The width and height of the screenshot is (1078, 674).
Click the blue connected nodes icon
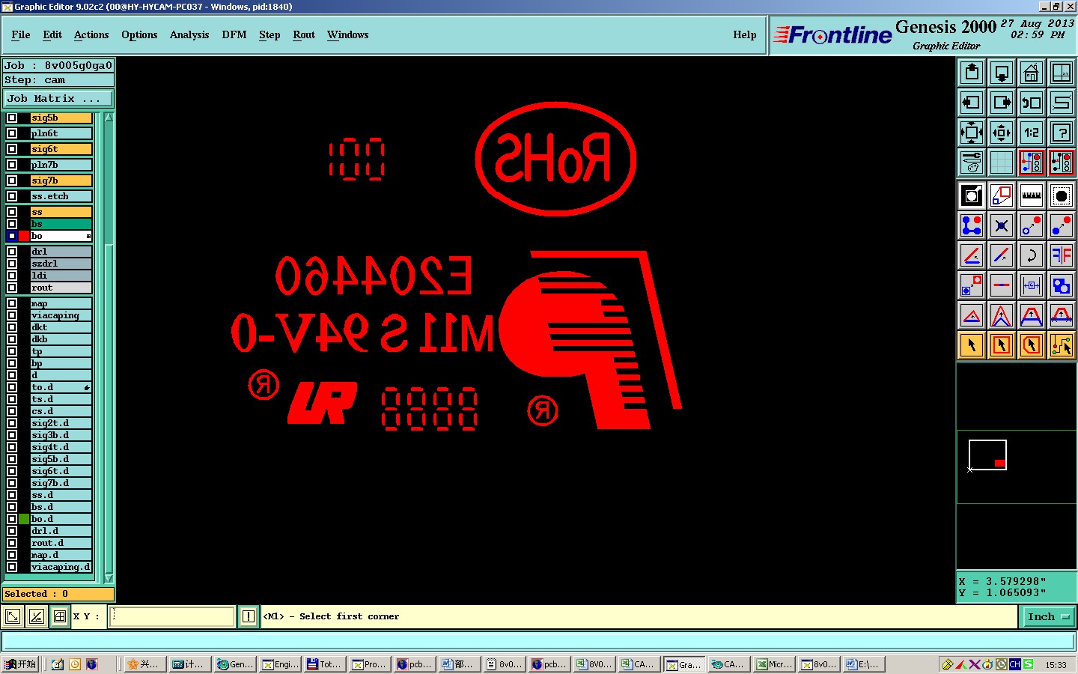[972, 225]
